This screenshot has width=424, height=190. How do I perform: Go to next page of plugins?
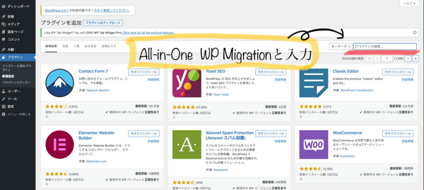(x=408, y=58)
